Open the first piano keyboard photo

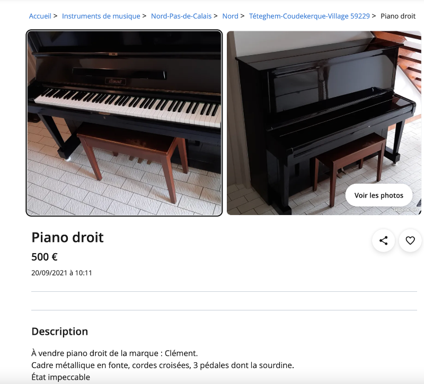click(x=124, y=123)
